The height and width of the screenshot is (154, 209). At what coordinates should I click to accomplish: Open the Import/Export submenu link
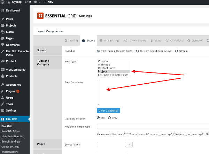(9, 152)
